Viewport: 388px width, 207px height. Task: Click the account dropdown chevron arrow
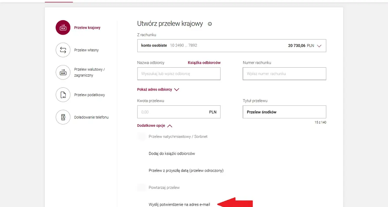point(319,46)
